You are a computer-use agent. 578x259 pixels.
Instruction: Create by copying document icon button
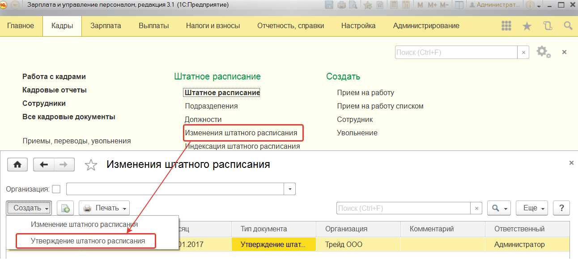pyautogui.click(x=65, y=208)
